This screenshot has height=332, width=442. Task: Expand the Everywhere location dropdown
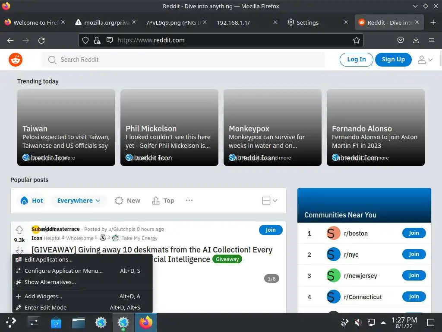[x=79, y=201]
